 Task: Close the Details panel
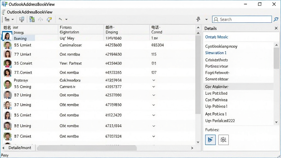click(276, 28)
